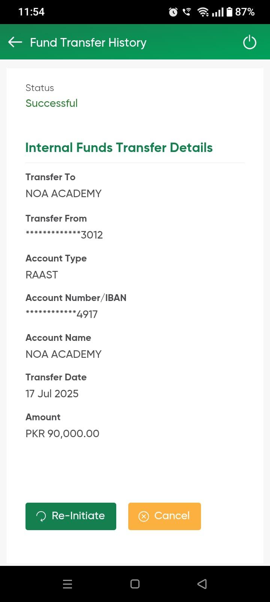Viewport: 270px width, 602px height.
Task: Tap Android back triangle icon
Action: pyautogui.click(x=202, y=584)
